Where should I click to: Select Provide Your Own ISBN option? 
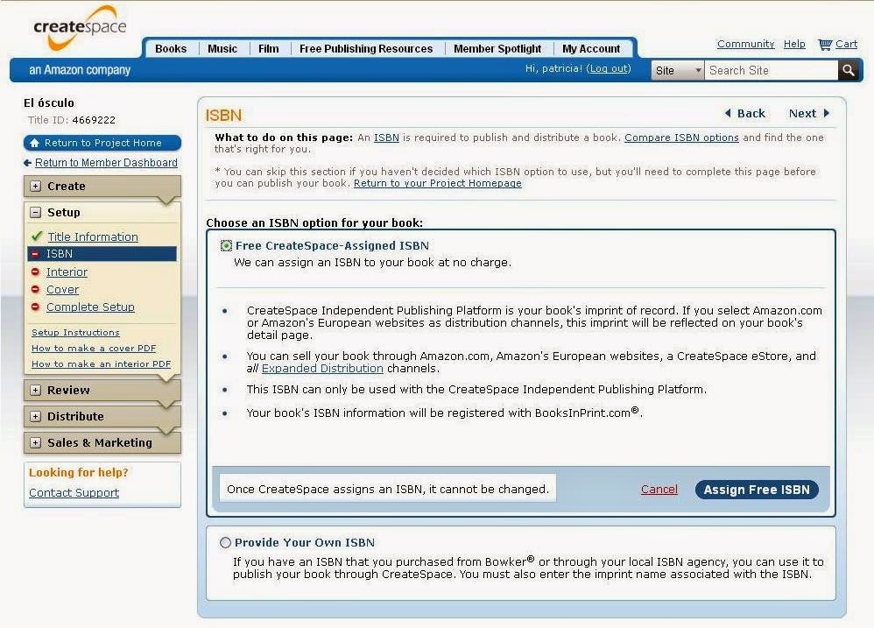[225, 542]
